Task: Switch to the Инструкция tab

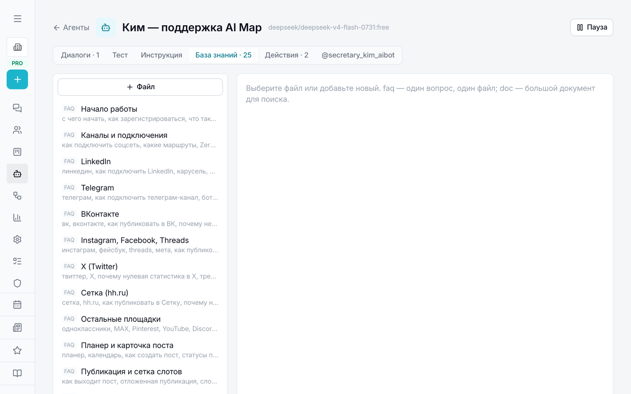Action: [x=162, y=55]
